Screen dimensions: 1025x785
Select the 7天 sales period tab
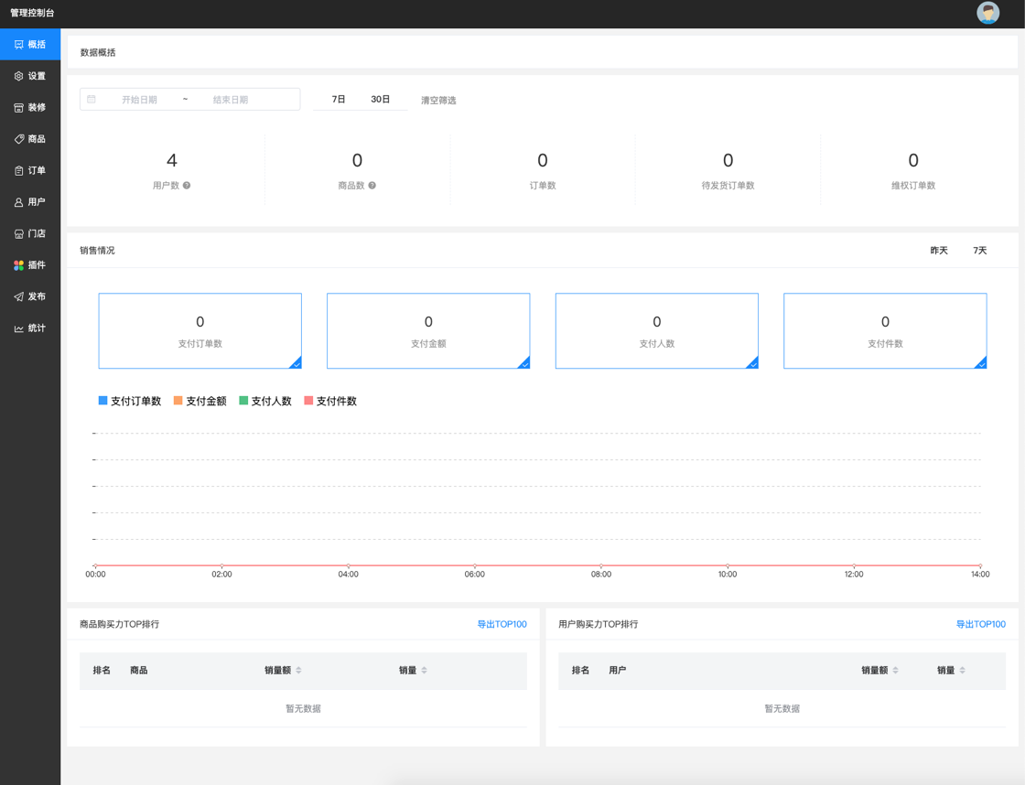pyautogui.click(x=979, y=251)
